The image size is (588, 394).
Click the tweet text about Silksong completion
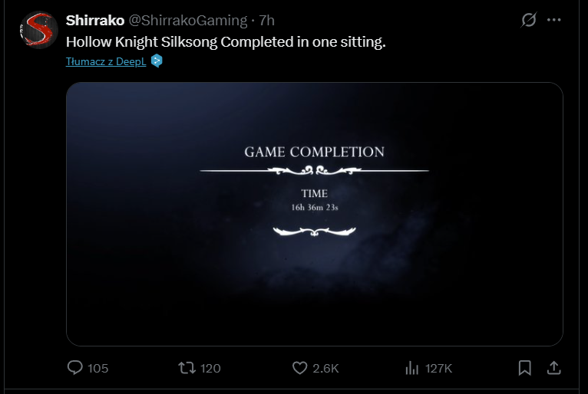pos(226,41)
